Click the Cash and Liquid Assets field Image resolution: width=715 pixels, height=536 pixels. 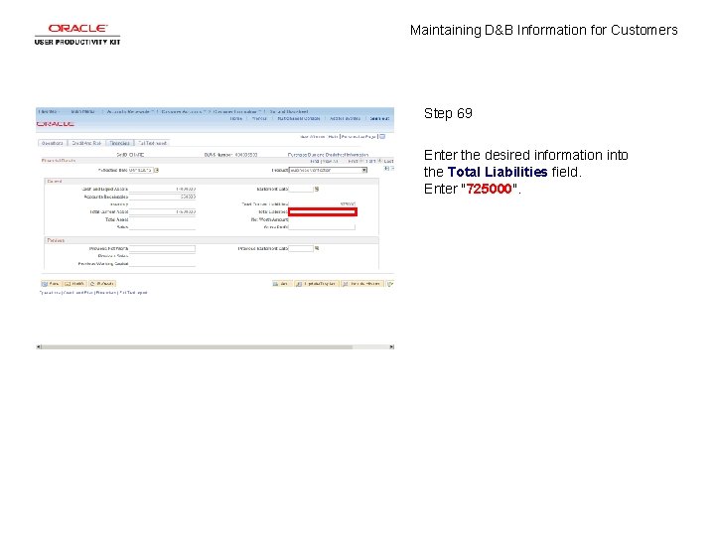coord(162,189)
